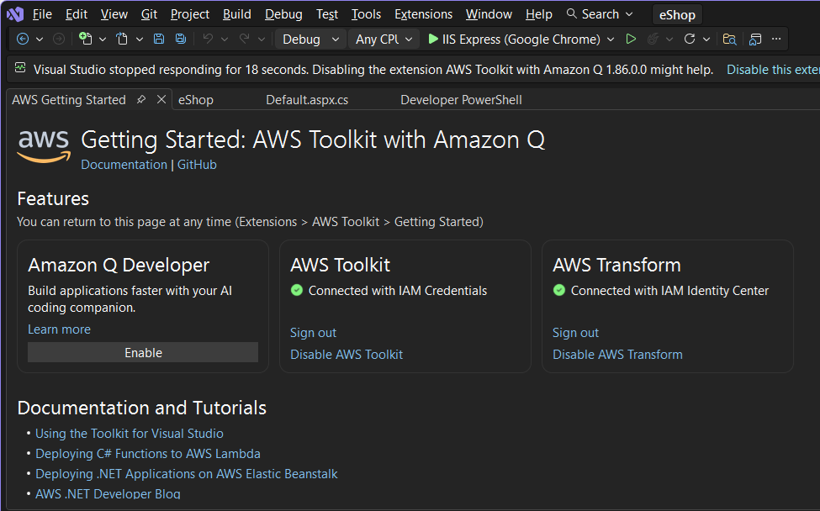Viewport: 820px width, 511px height.
Task: Click the Visual Studio logo icon
Action: pyautogui.click(x=13, y=13)
